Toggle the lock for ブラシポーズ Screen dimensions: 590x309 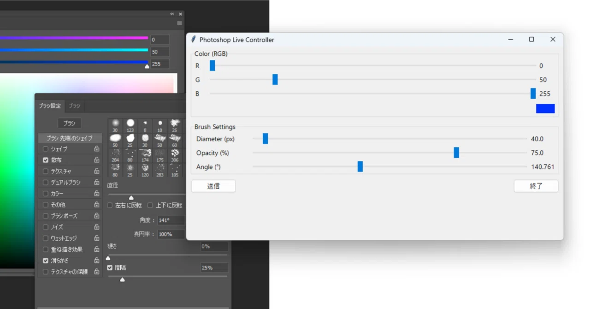pos(97,216)
